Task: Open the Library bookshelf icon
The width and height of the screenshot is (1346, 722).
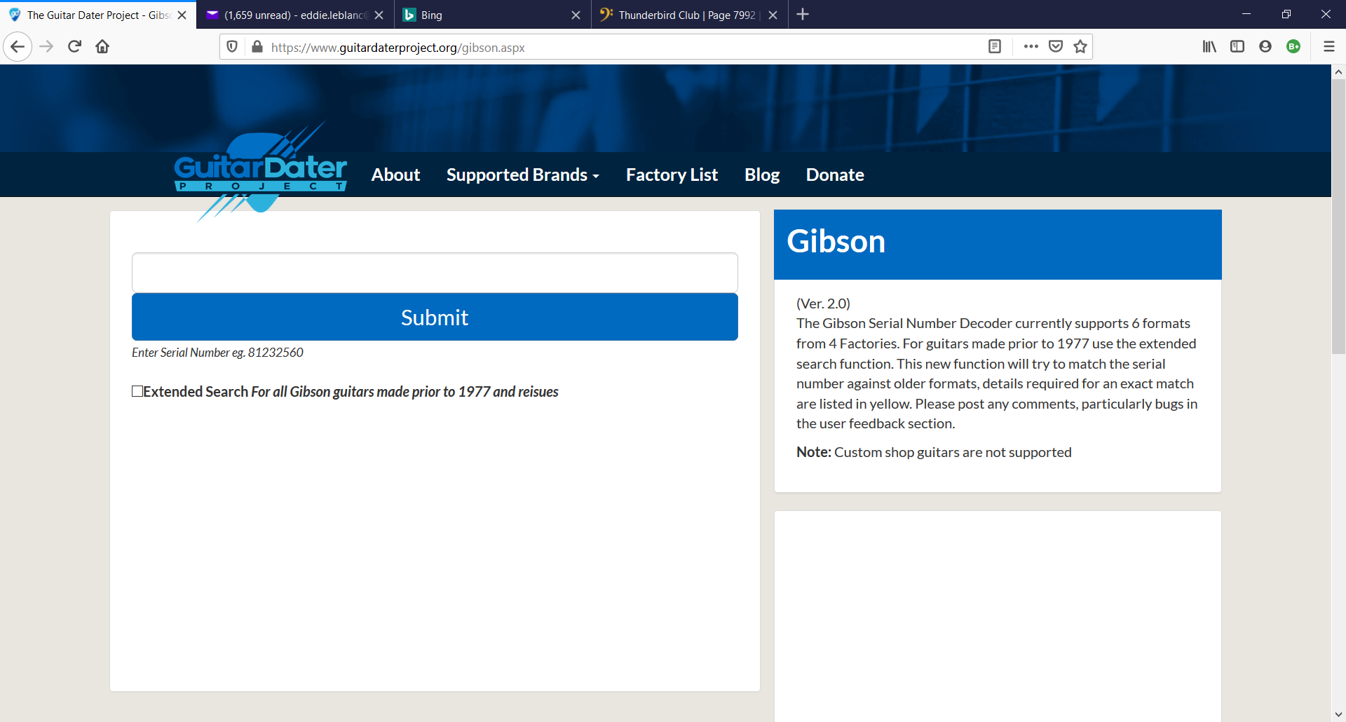Action: [x=1209, y=47]
